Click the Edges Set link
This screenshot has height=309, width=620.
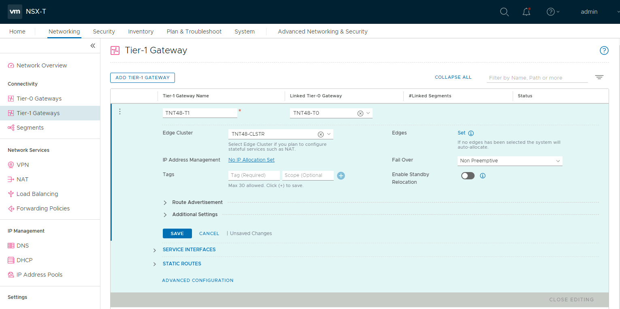[x=462, y=133]
